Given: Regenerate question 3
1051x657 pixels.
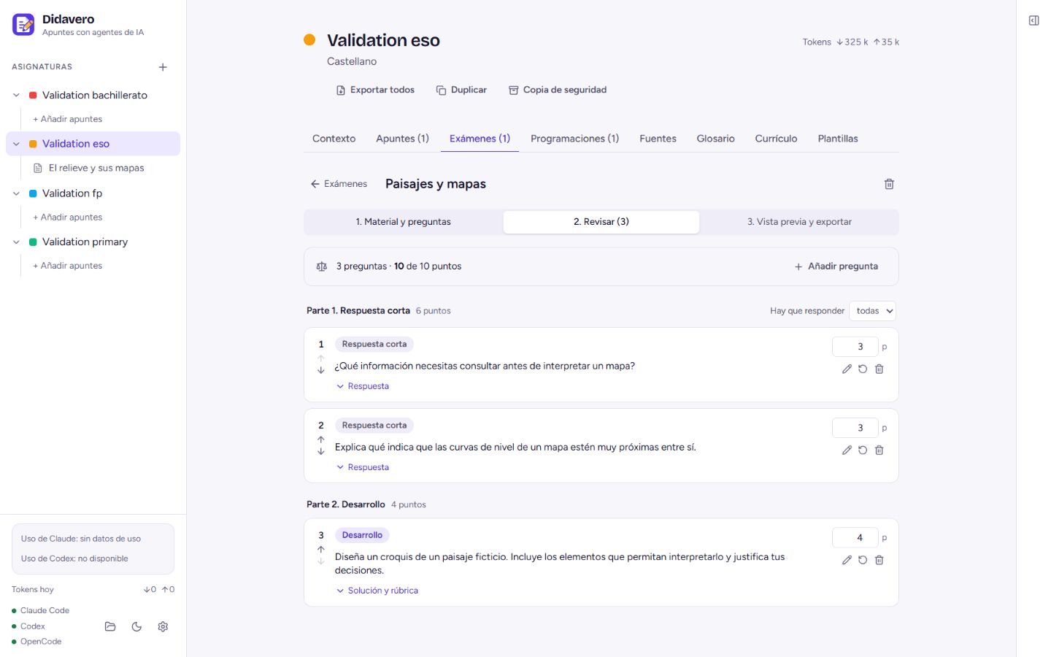Looking at the screenshot, I should (x=863, y=560).
